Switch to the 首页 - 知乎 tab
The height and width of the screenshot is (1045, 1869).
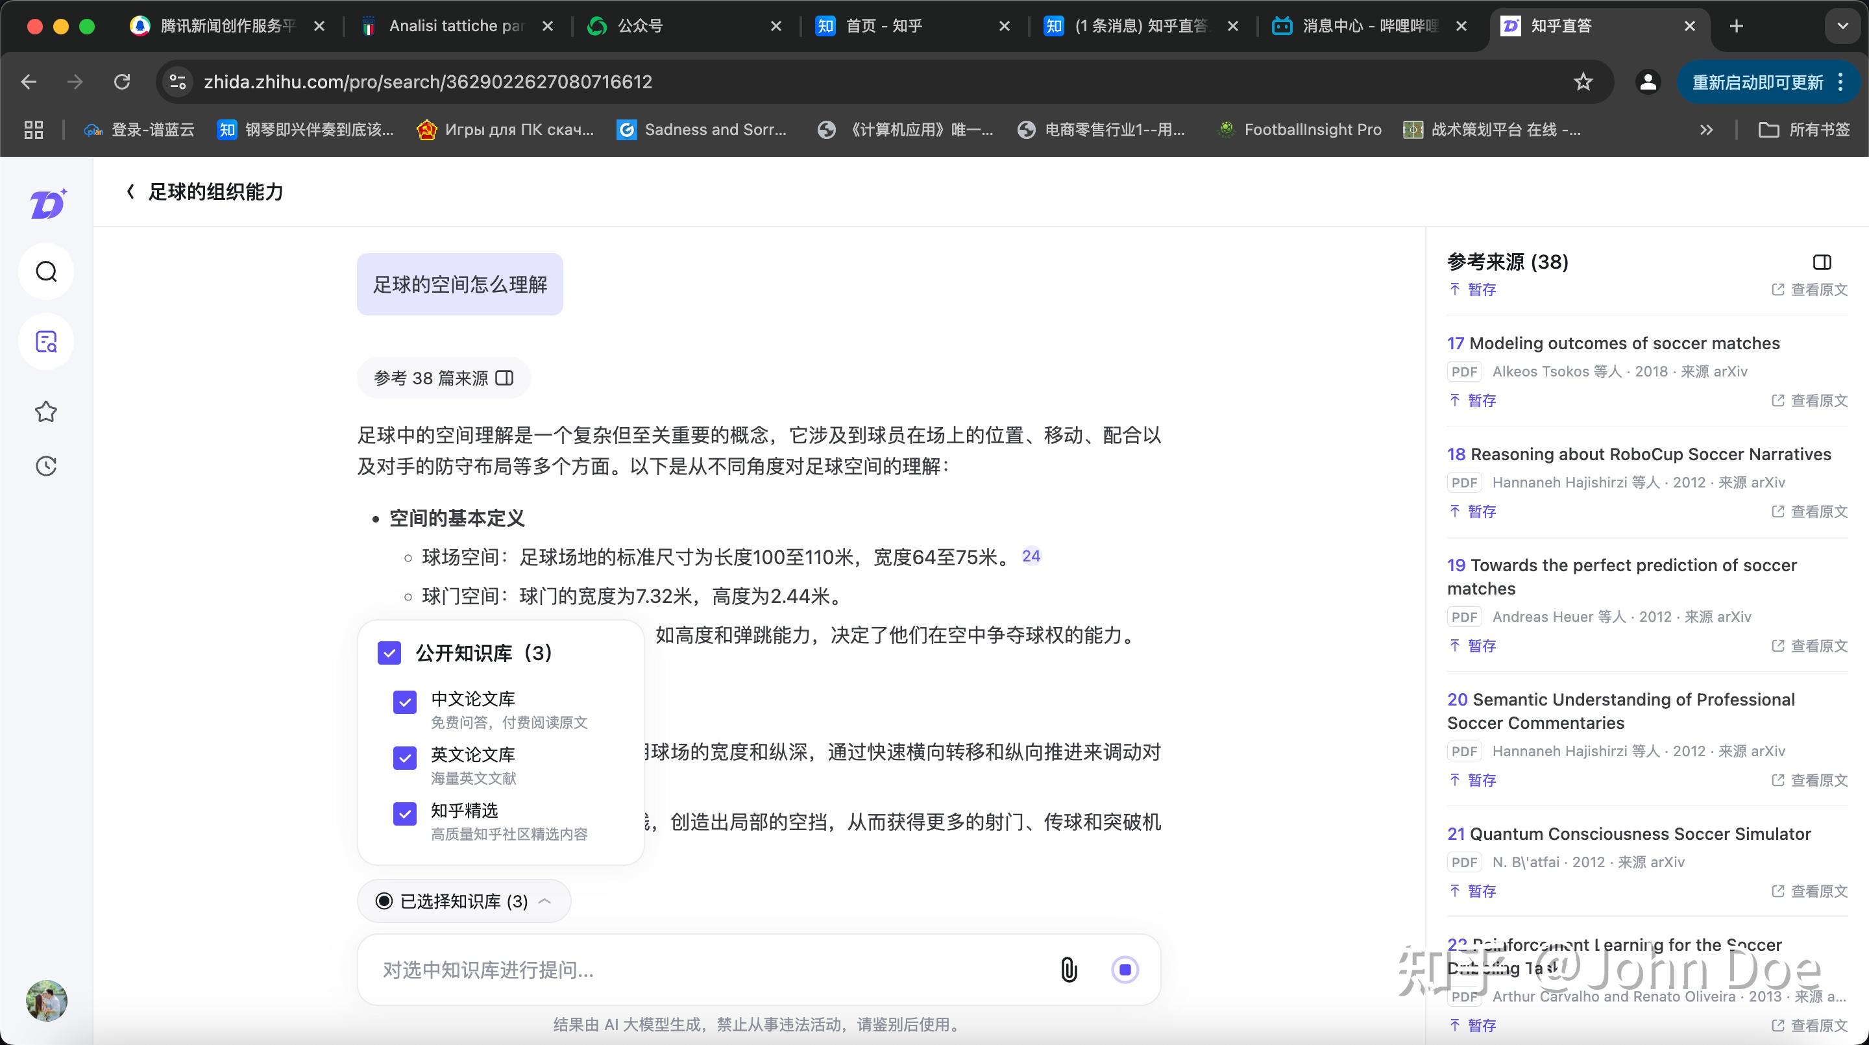[x=883, y=26]
